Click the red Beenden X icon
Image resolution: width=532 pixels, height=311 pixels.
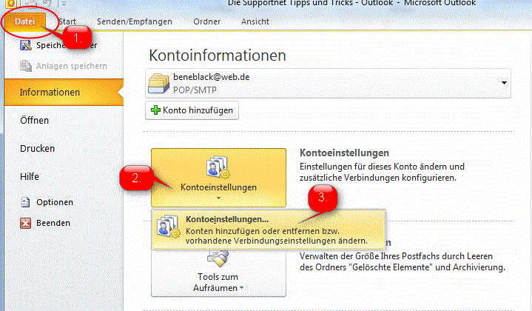pos(25,223)
